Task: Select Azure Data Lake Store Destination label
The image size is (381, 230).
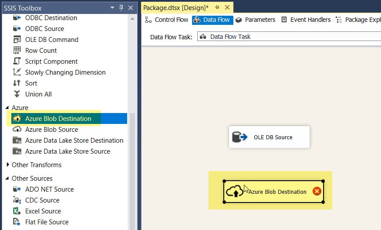Action: click(74, 141)
